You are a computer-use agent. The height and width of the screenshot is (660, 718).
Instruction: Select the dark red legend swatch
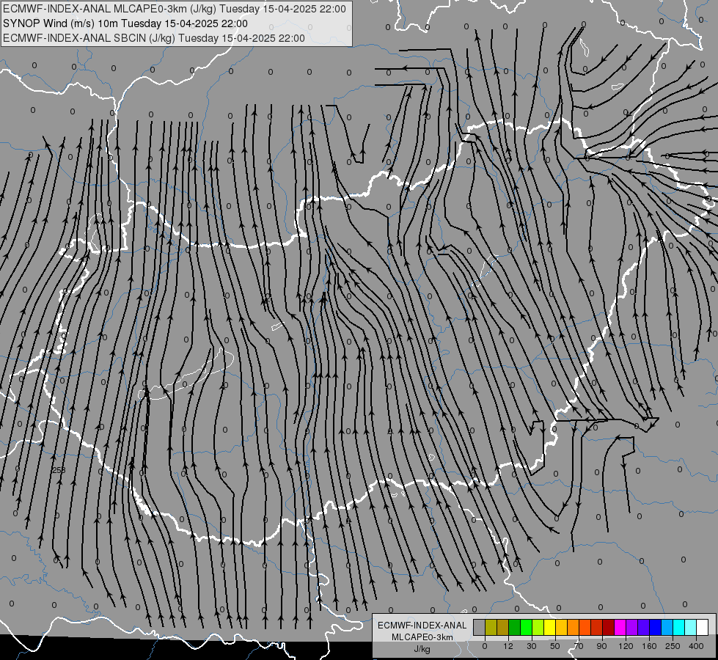(x=609, y=627)
